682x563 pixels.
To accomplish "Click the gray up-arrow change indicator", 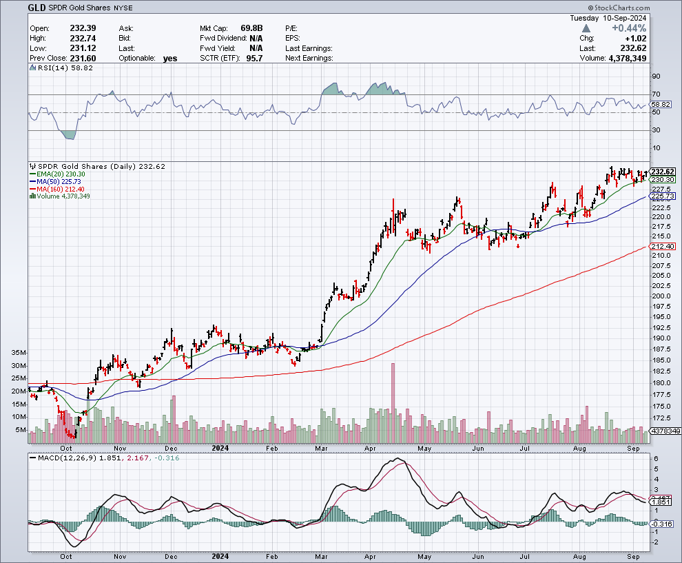I will tap(586, 28).
